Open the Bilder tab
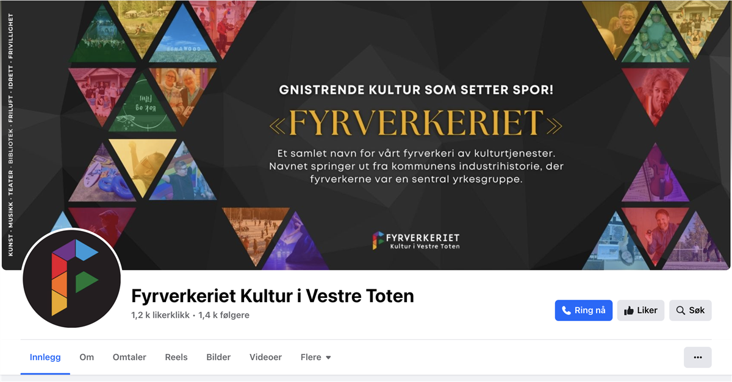This screenshot has width=732, height=382. (218, 357)
